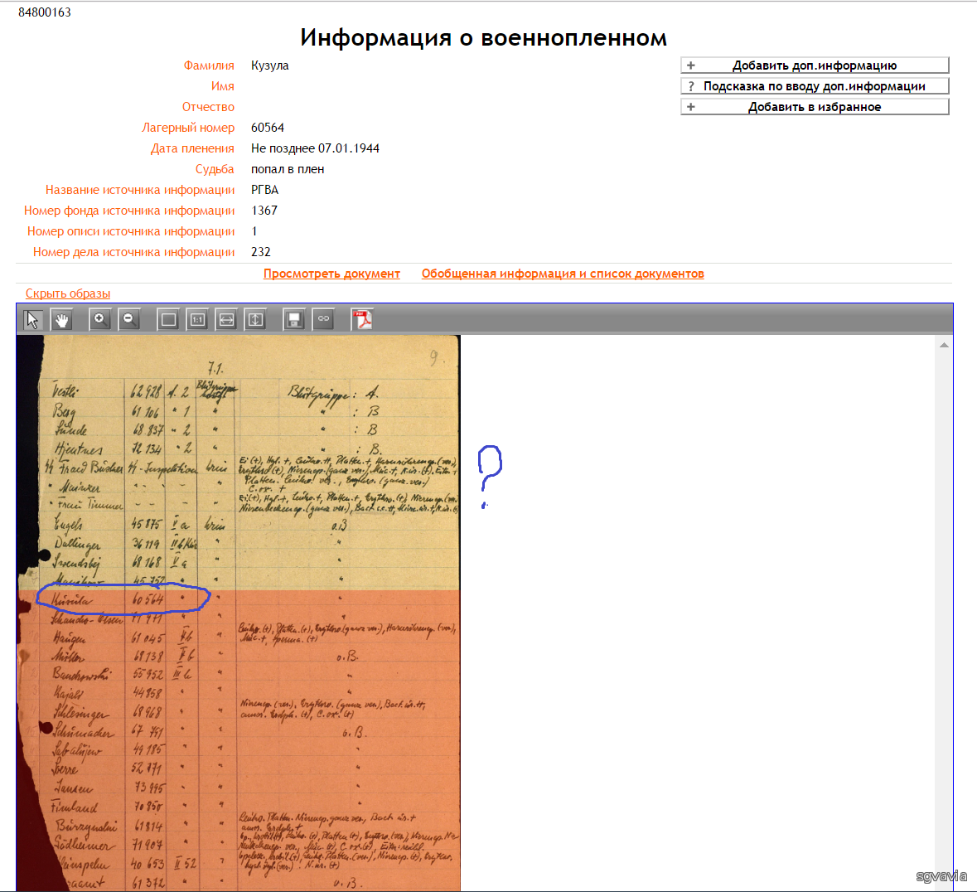The height and width of the screenshot is (892, 977).
Task: Save the image with the floppy disk icon
Action: 294,320
